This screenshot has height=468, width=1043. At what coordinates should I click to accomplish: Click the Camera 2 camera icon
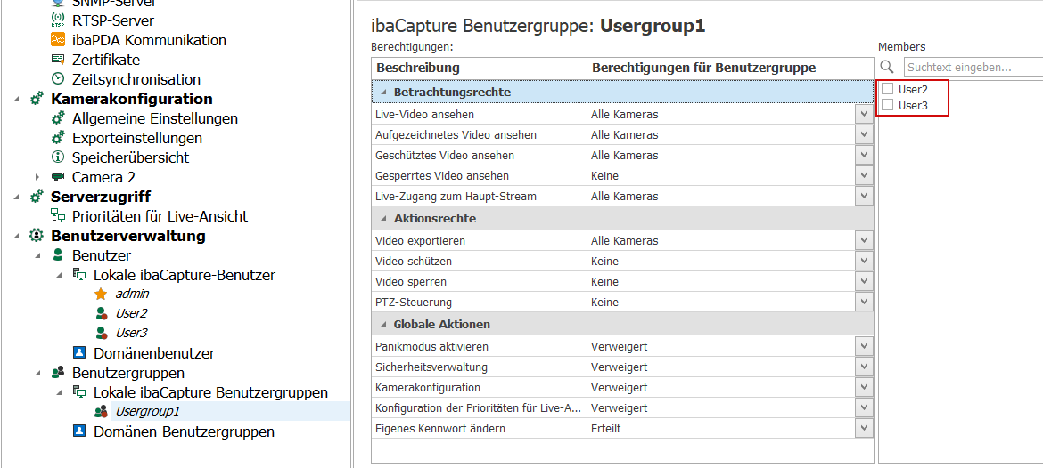(58, 177)
